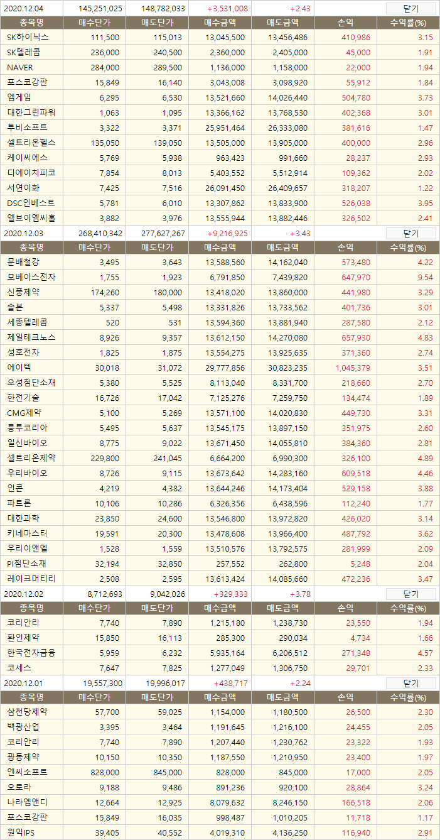The height and width of the screenshot is (840, 440).
Task: Click 모베이스전자 stock name
Action: (x=31, y=277)
